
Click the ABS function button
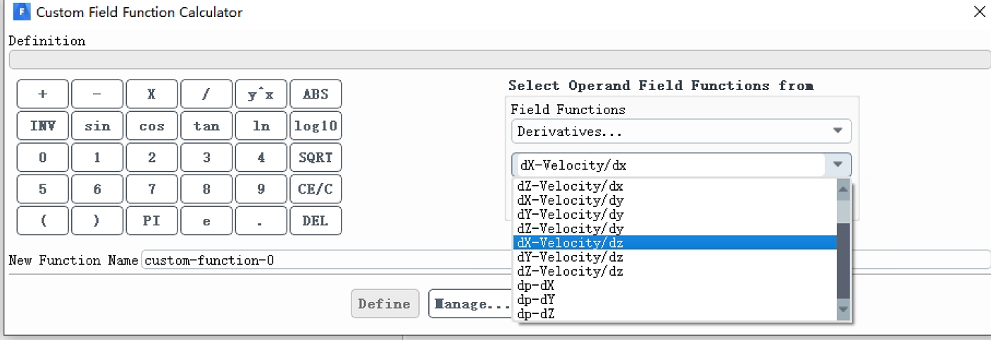pos(316,94)
